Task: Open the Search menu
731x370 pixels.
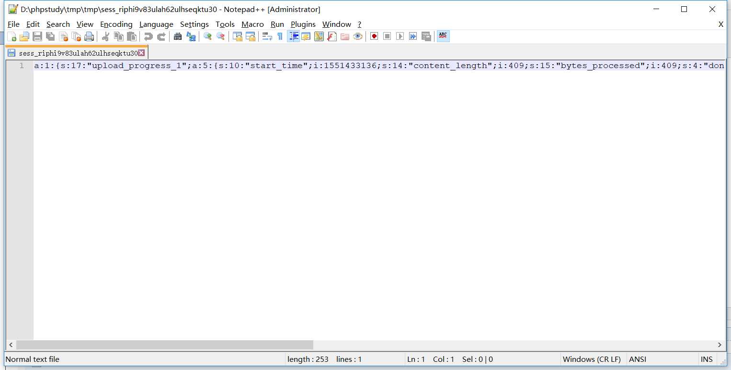Action: coord(58,24)
